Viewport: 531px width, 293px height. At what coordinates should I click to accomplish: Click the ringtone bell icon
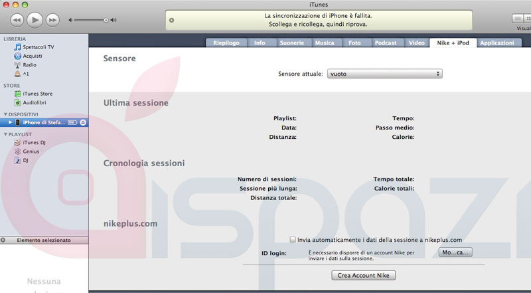coord(18,74)
